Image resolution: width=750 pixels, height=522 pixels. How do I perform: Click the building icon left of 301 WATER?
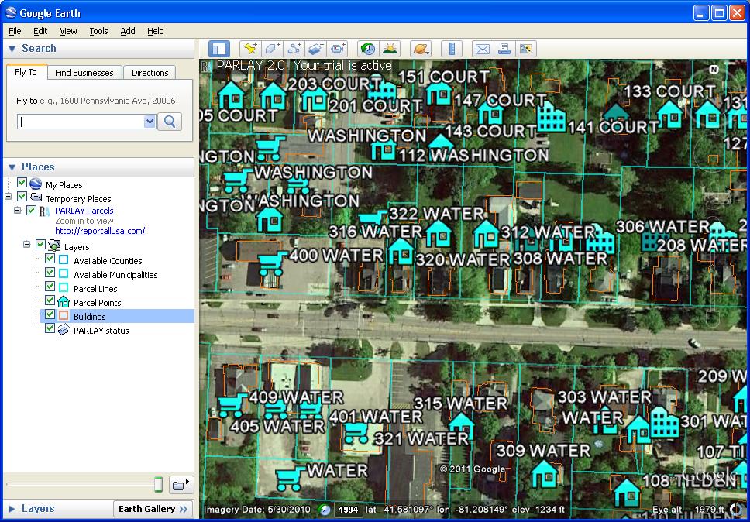[664, 421]
